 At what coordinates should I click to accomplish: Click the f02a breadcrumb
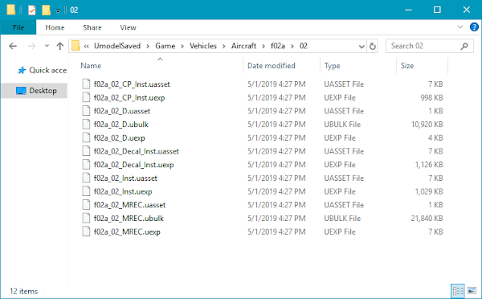pos(278,46)
